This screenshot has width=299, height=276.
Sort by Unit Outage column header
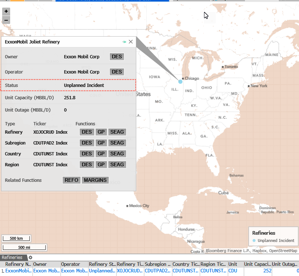tap(285, 264)
